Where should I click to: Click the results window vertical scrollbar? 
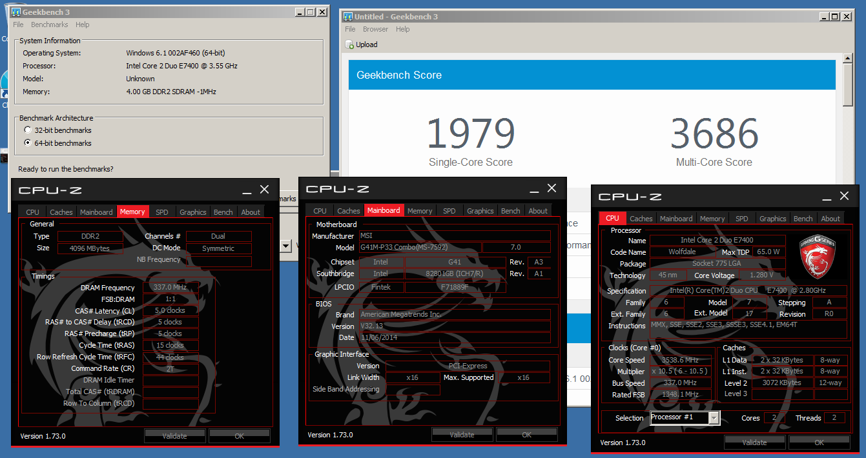click(x=849, y=85)
